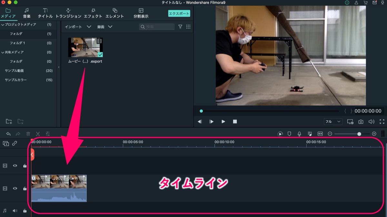The width and height of the screenshot is (387, 217).
Task: Switch to the エレメント tab
Action: click(114, 13)
